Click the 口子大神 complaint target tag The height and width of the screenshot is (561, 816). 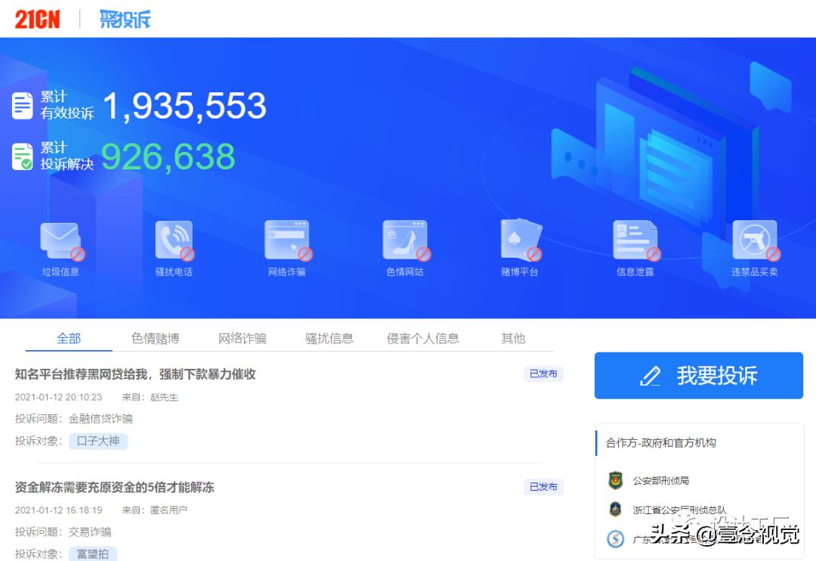(98, 441)
